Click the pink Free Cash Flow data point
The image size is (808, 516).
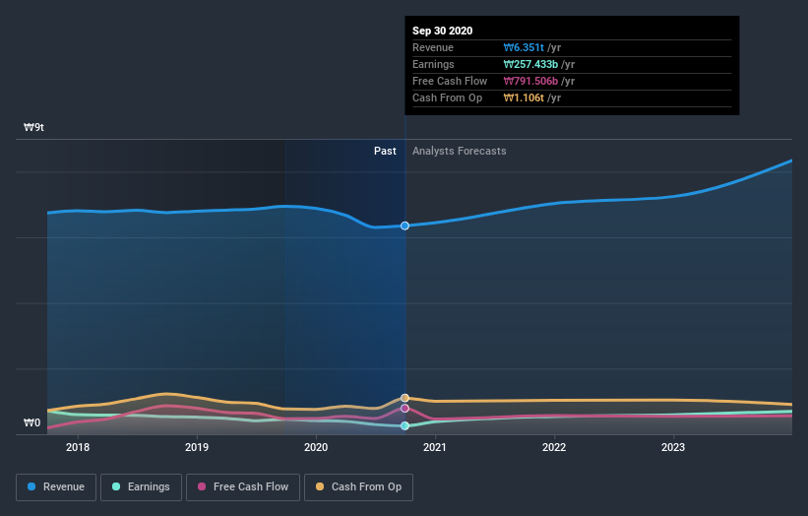pos(405,409)
